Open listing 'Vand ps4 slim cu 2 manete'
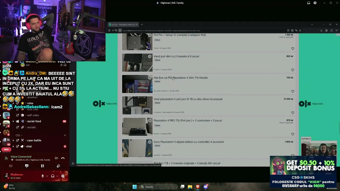Screen dimensions: 340x191 [x=176, y=56]
